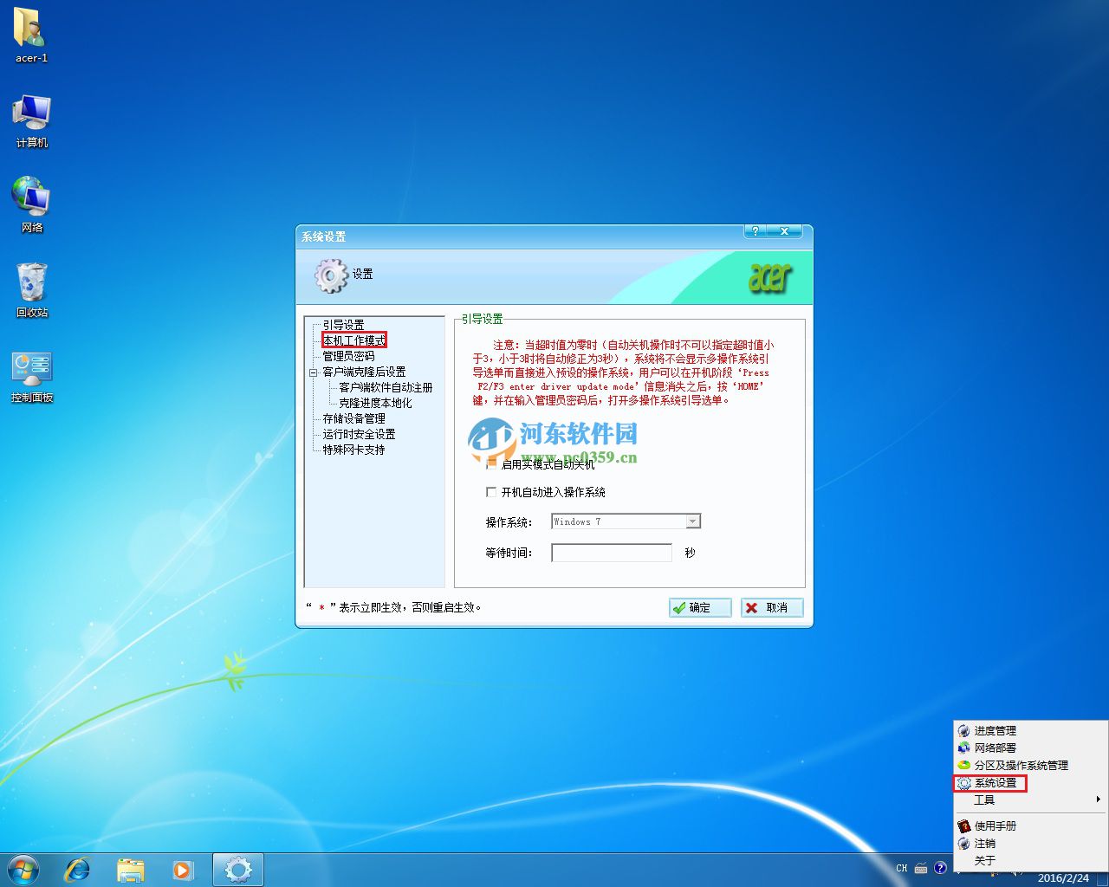
Task: Choose 分区及操作系统管理 from the tray menu
Action: [x=1030, y=766]
